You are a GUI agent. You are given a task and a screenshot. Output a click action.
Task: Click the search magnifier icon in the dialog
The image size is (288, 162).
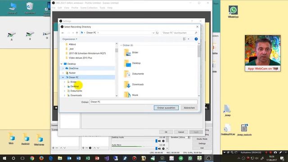pyautogui.click(x=196, y=33)
